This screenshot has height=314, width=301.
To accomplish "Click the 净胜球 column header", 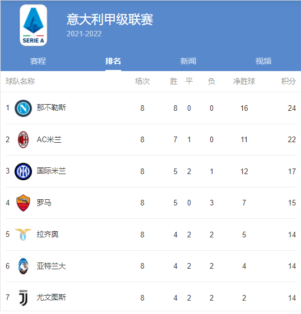I will 244,81.
